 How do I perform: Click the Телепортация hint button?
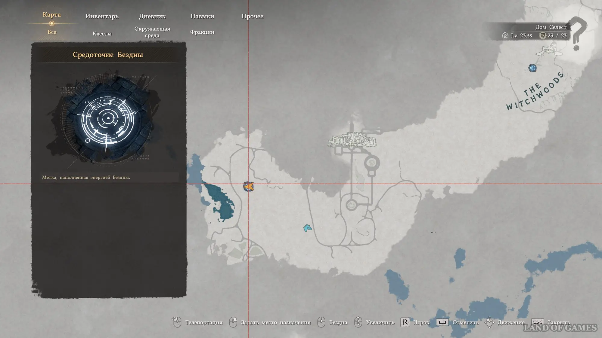204,322
